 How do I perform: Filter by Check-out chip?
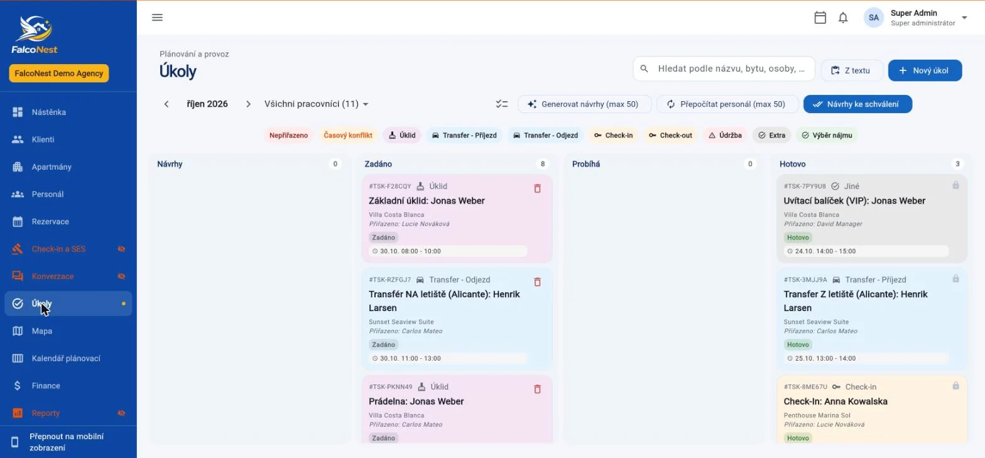[x=670, y=135]
